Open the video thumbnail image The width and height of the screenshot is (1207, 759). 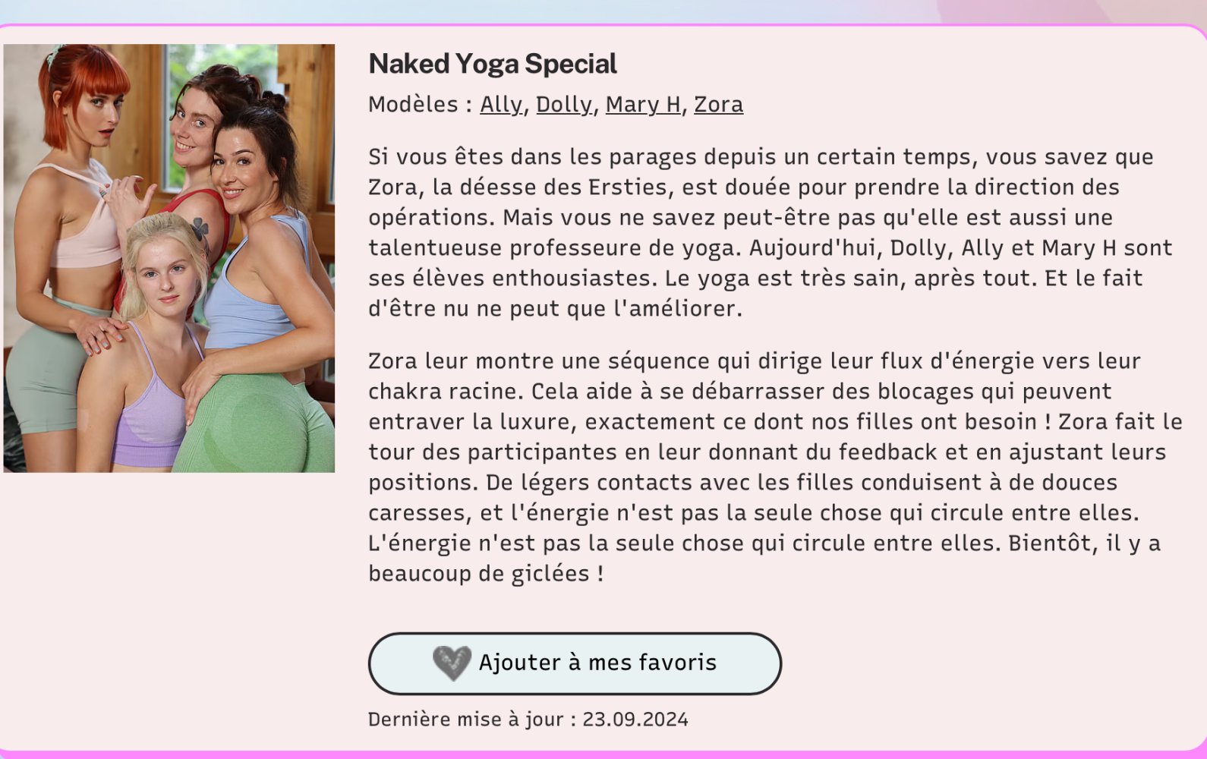[169, 258]
